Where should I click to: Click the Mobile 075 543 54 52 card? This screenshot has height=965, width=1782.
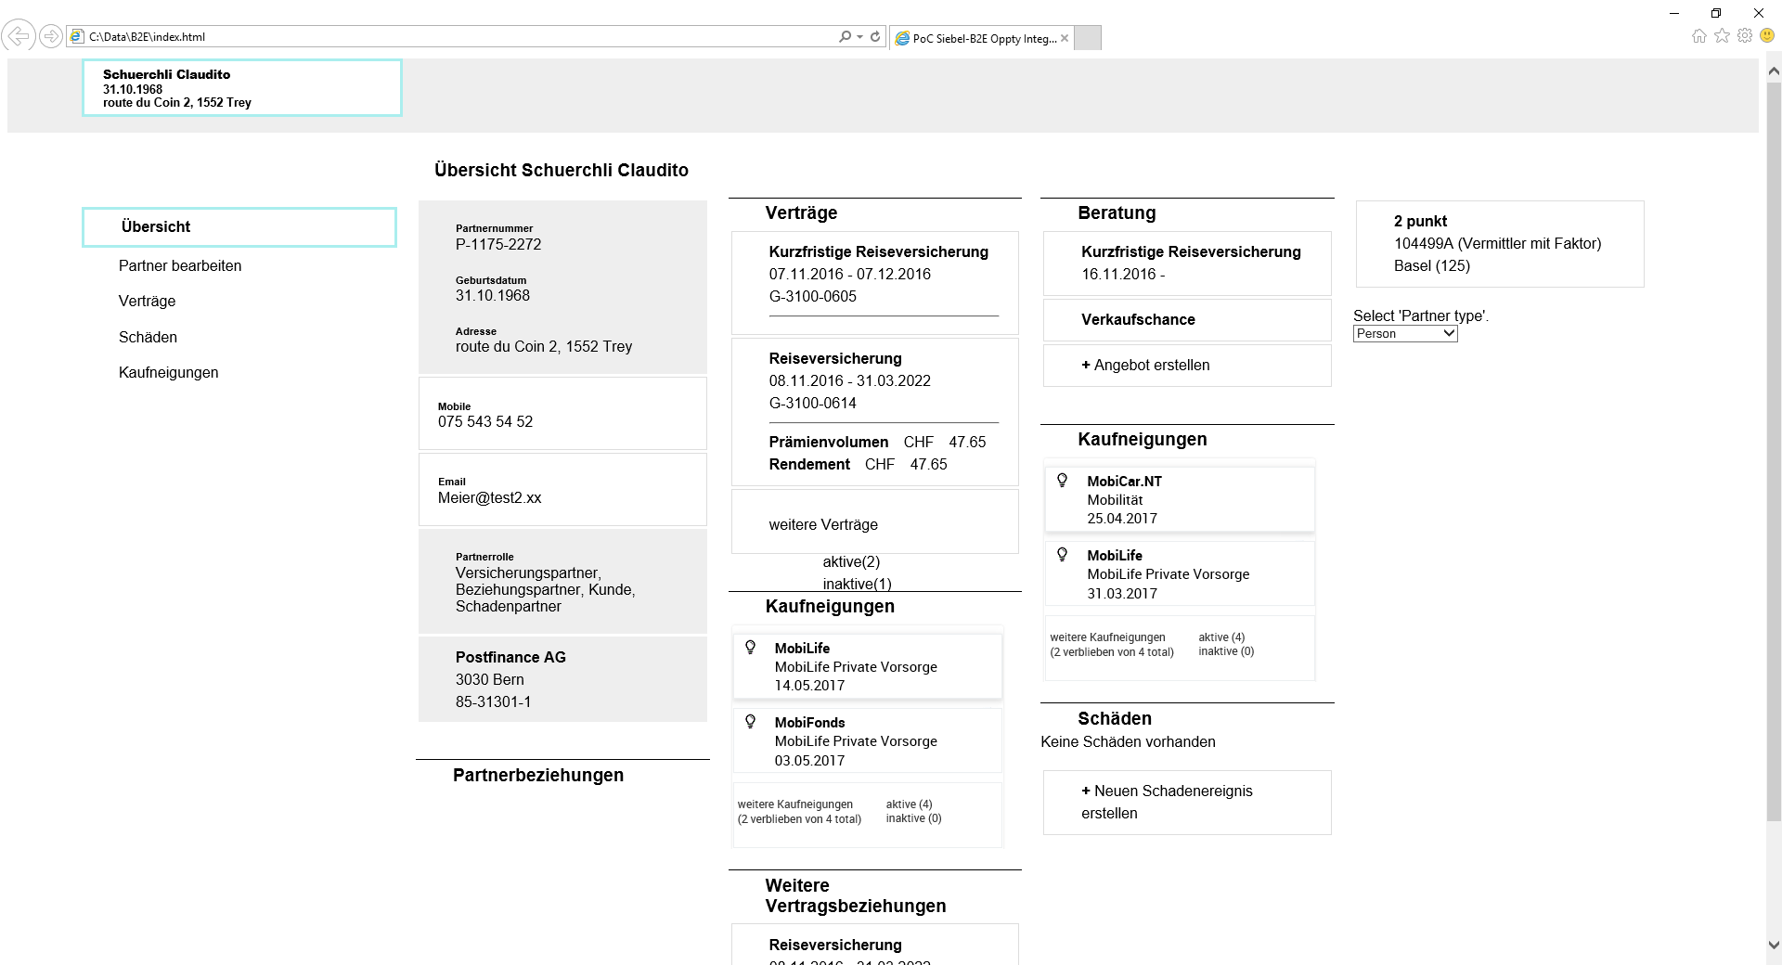(562, 414)
